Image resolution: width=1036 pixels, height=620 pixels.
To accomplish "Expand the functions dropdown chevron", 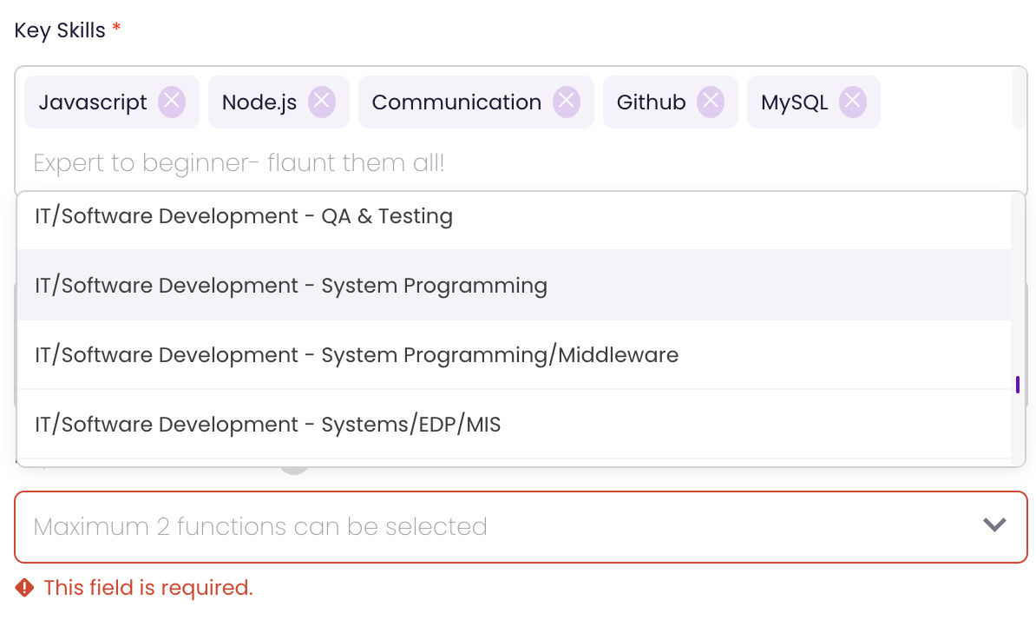I will coord(993,524).
